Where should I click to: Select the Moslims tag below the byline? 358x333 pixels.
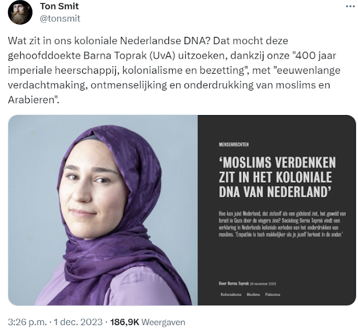(x=253, y=294)
